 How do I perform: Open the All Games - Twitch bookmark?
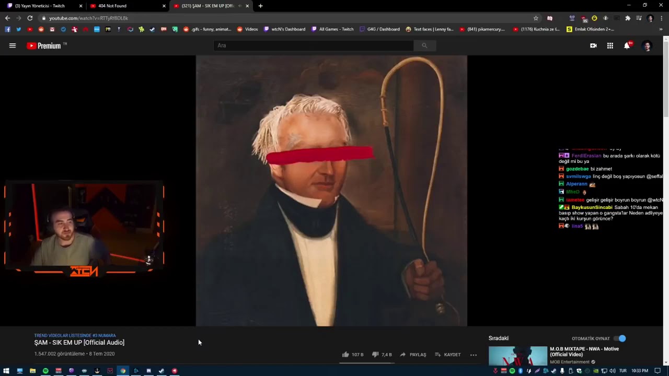tap(332, 29)
